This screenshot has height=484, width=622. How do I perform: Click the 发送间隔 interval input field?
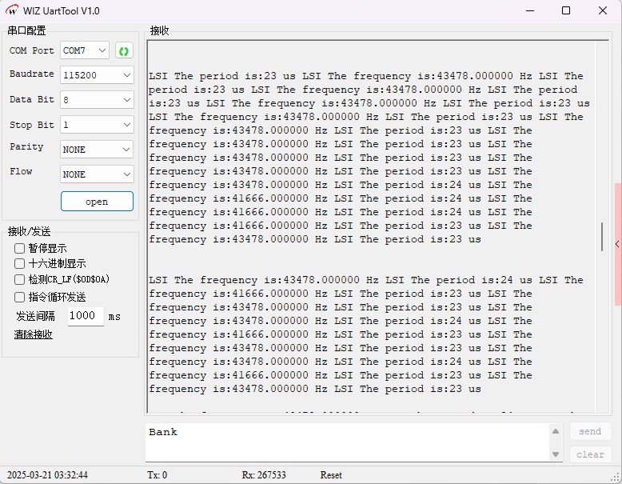click(85, 316)
